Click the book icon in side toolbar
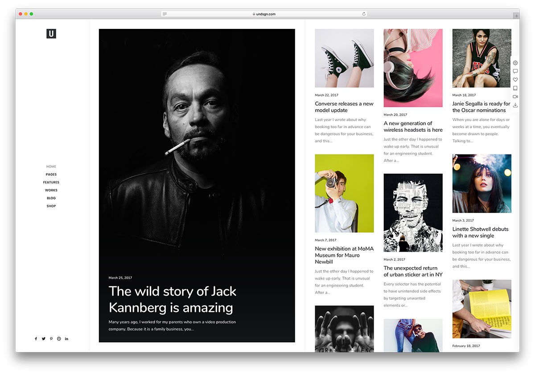Image resolution: width=535 pixels, height=374 pixels. point(515,88)
